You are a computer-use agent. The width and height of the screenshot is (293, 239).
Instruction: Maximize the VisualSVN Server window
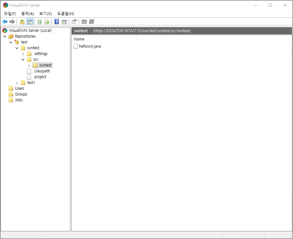tap(270, 5)
